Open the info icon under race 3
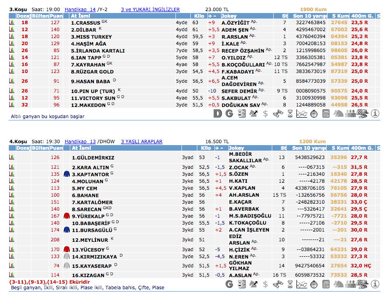This screenshot has width=390, height=299. pyautogui.click(x=375, y=113)
